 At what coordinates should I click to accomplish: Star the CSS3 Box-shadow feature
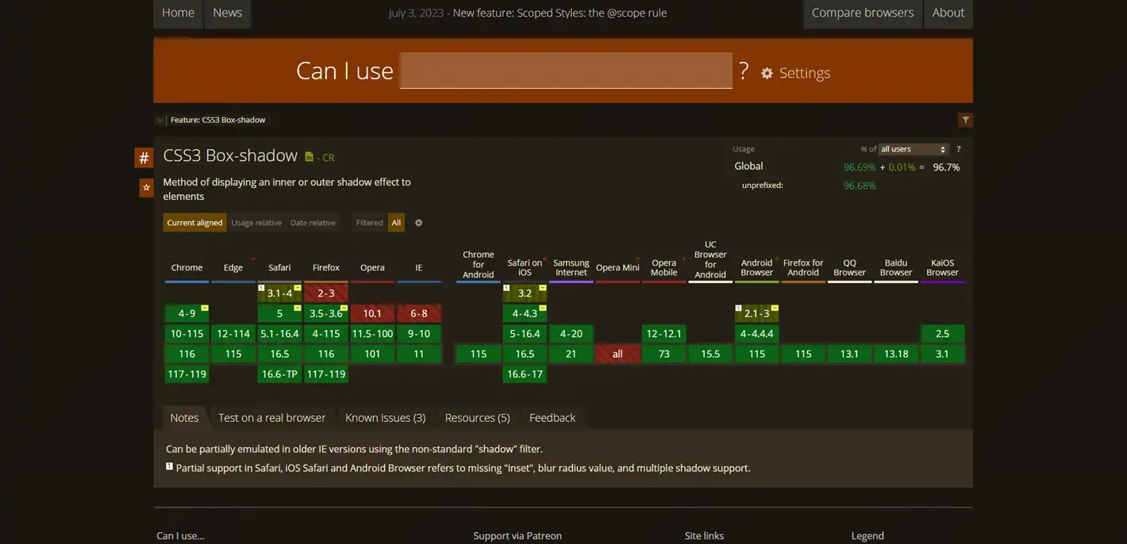tap(146, 187)
